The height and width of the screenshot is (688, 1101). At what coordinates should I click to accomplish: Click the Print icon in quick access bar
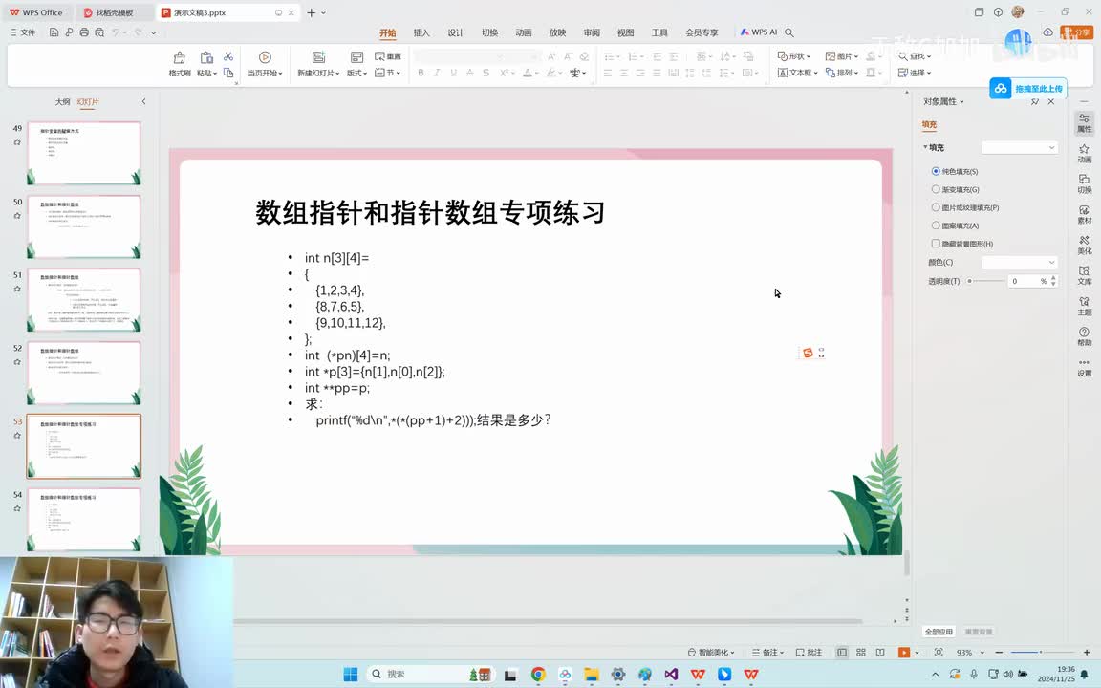tap(84, 32)
